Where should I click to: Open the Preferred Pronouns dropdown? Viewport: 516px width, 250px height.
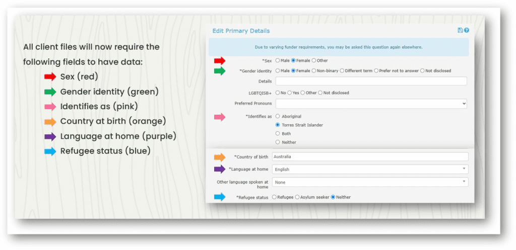(371, 104)
